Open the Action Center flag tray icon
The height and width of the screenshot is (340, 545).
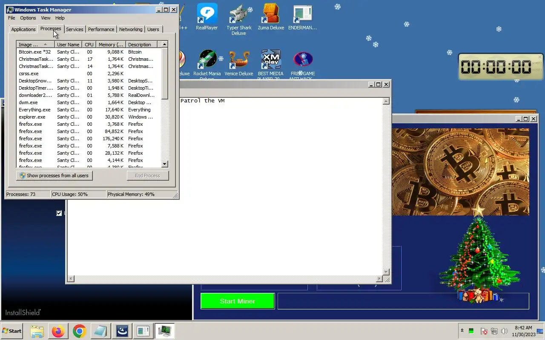coord(484,331)
